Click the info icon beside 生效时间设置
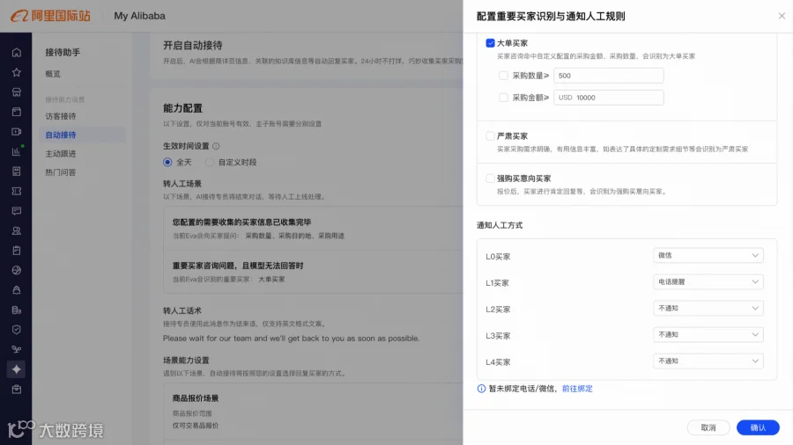Viewport: 793px width, 445px height. tap(216, 146)
